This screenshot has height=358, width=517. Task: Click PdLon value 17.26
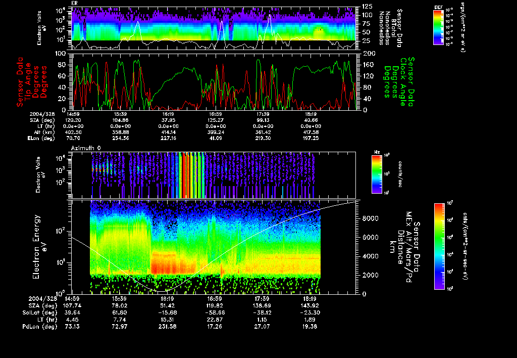(x=214, y=327)
